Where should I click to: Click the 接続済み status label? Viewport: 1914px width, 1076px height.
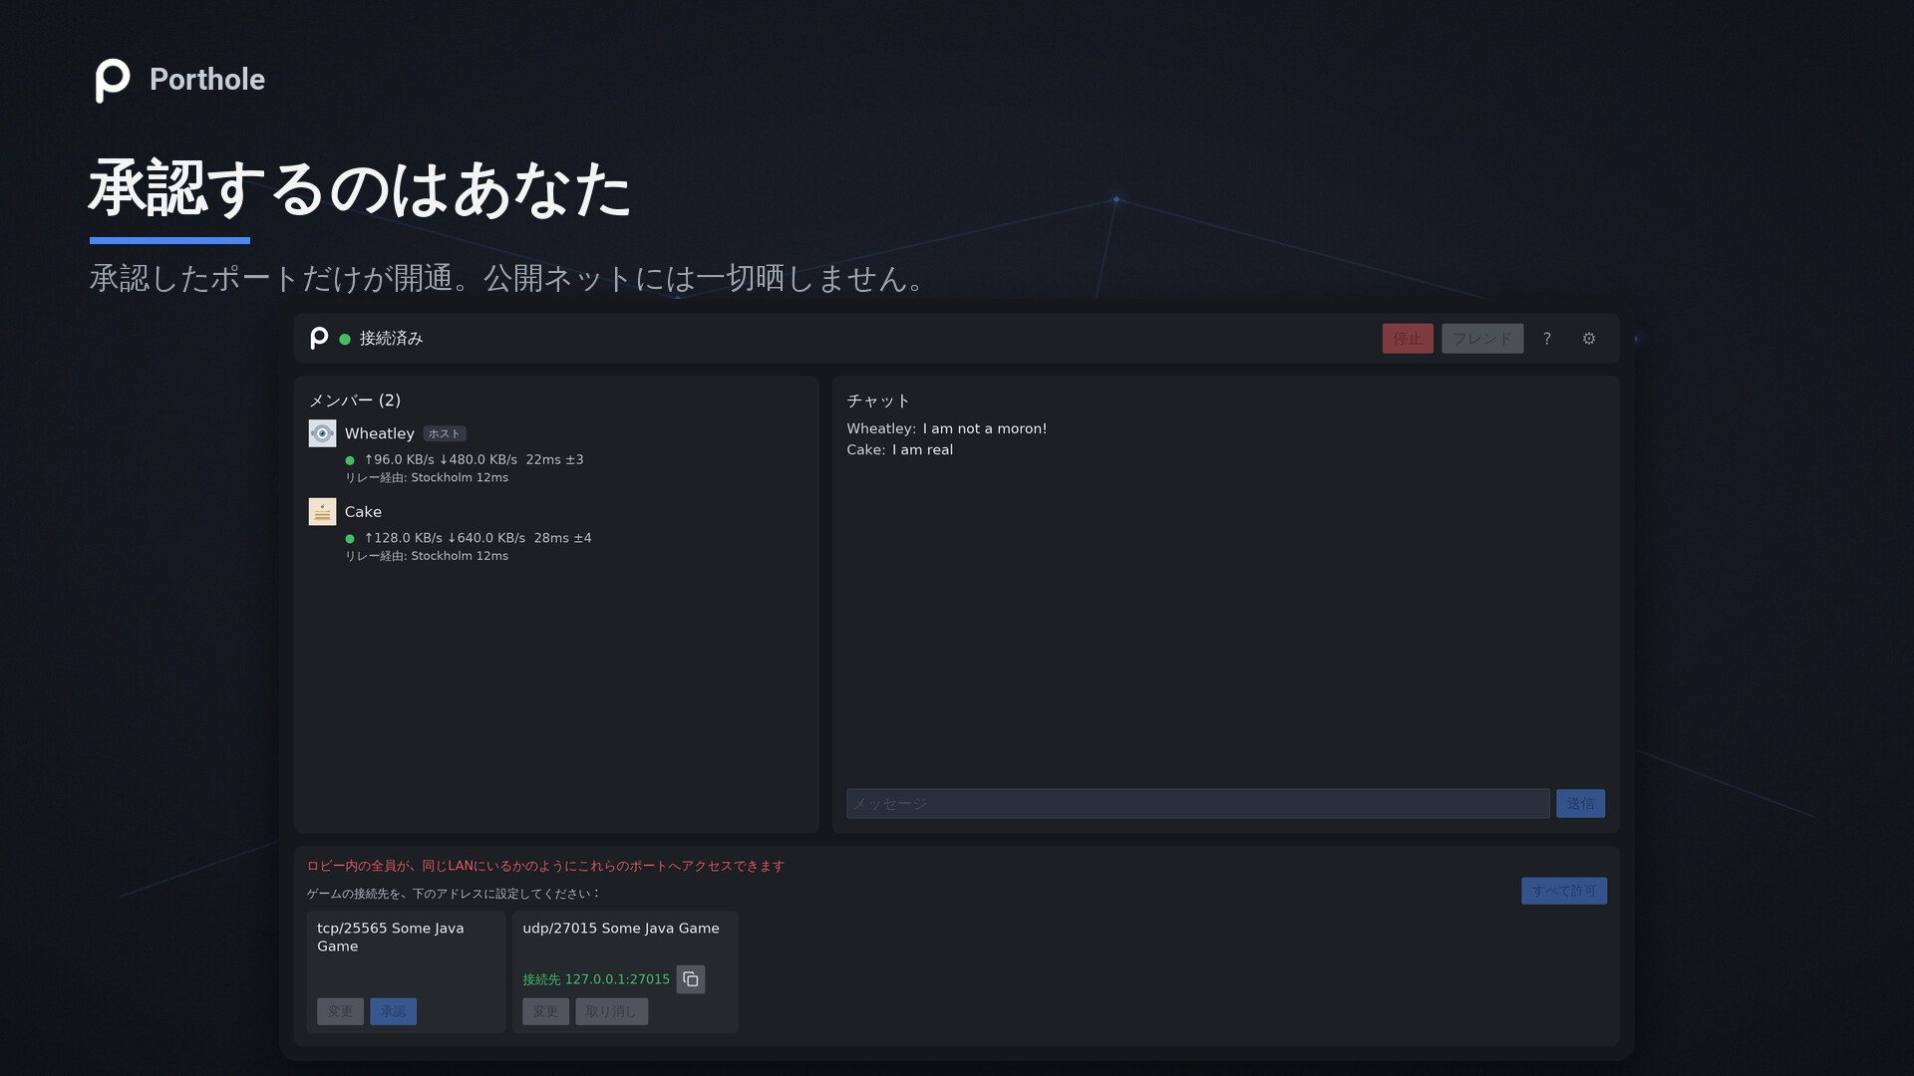click(391, 339)
